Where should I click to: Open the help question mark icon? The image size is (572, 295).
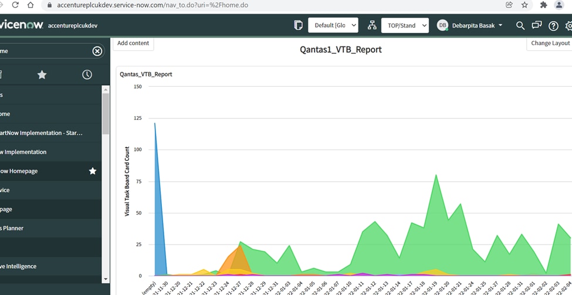pos(553,26)
